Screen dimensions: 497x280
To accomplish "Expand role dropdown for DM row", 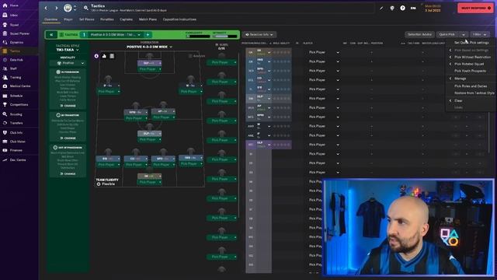I will pos(269,99).
